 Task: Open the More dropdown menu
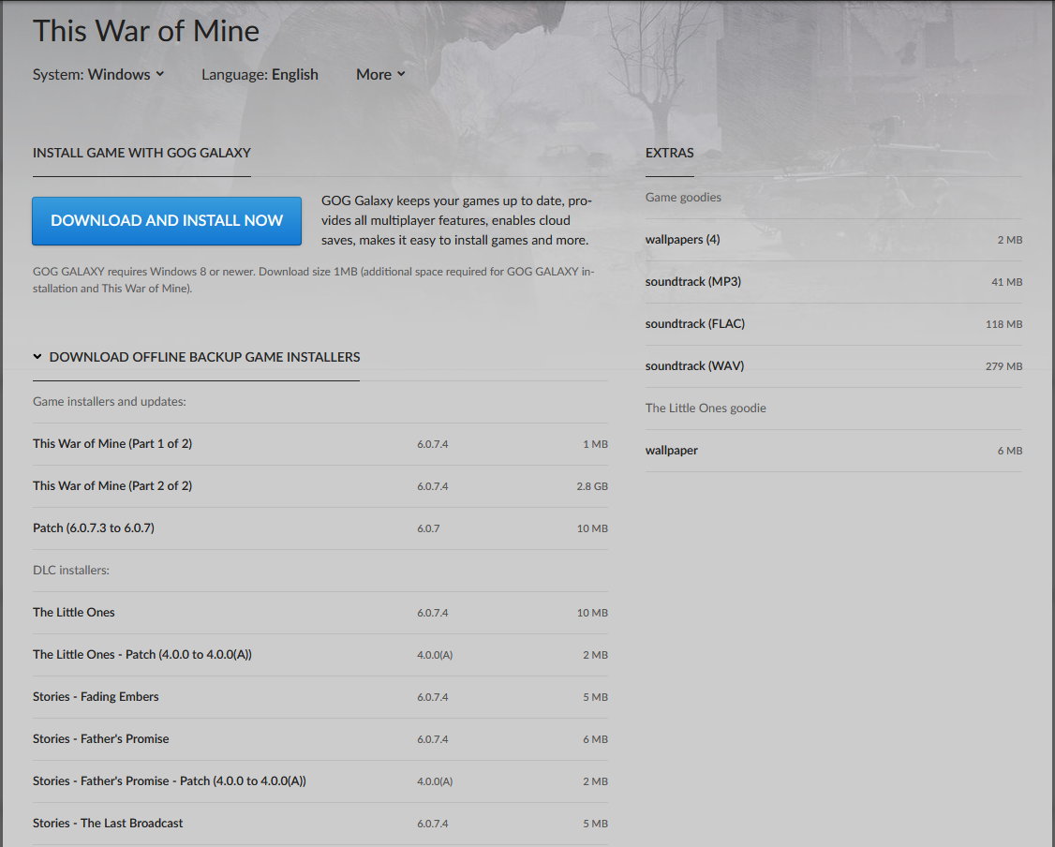[x=380, y=75]
